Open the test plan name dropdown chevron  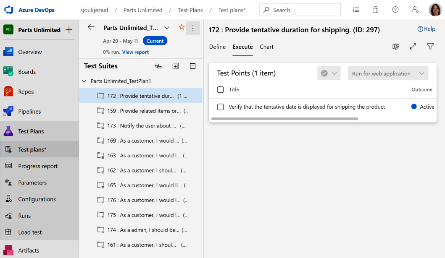pos(167,27)
